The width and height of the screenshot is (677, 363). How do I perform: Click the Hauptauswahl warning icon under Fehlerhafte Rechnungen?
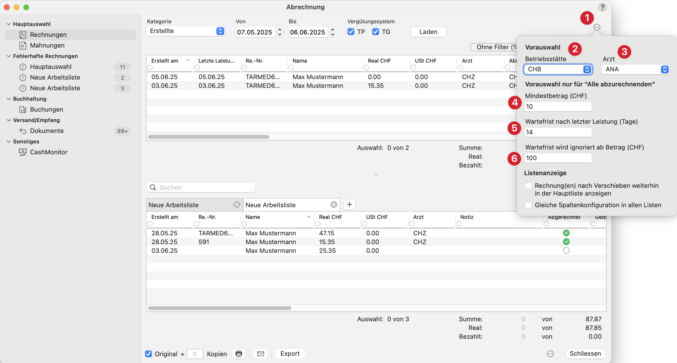(x=23, y=67)
